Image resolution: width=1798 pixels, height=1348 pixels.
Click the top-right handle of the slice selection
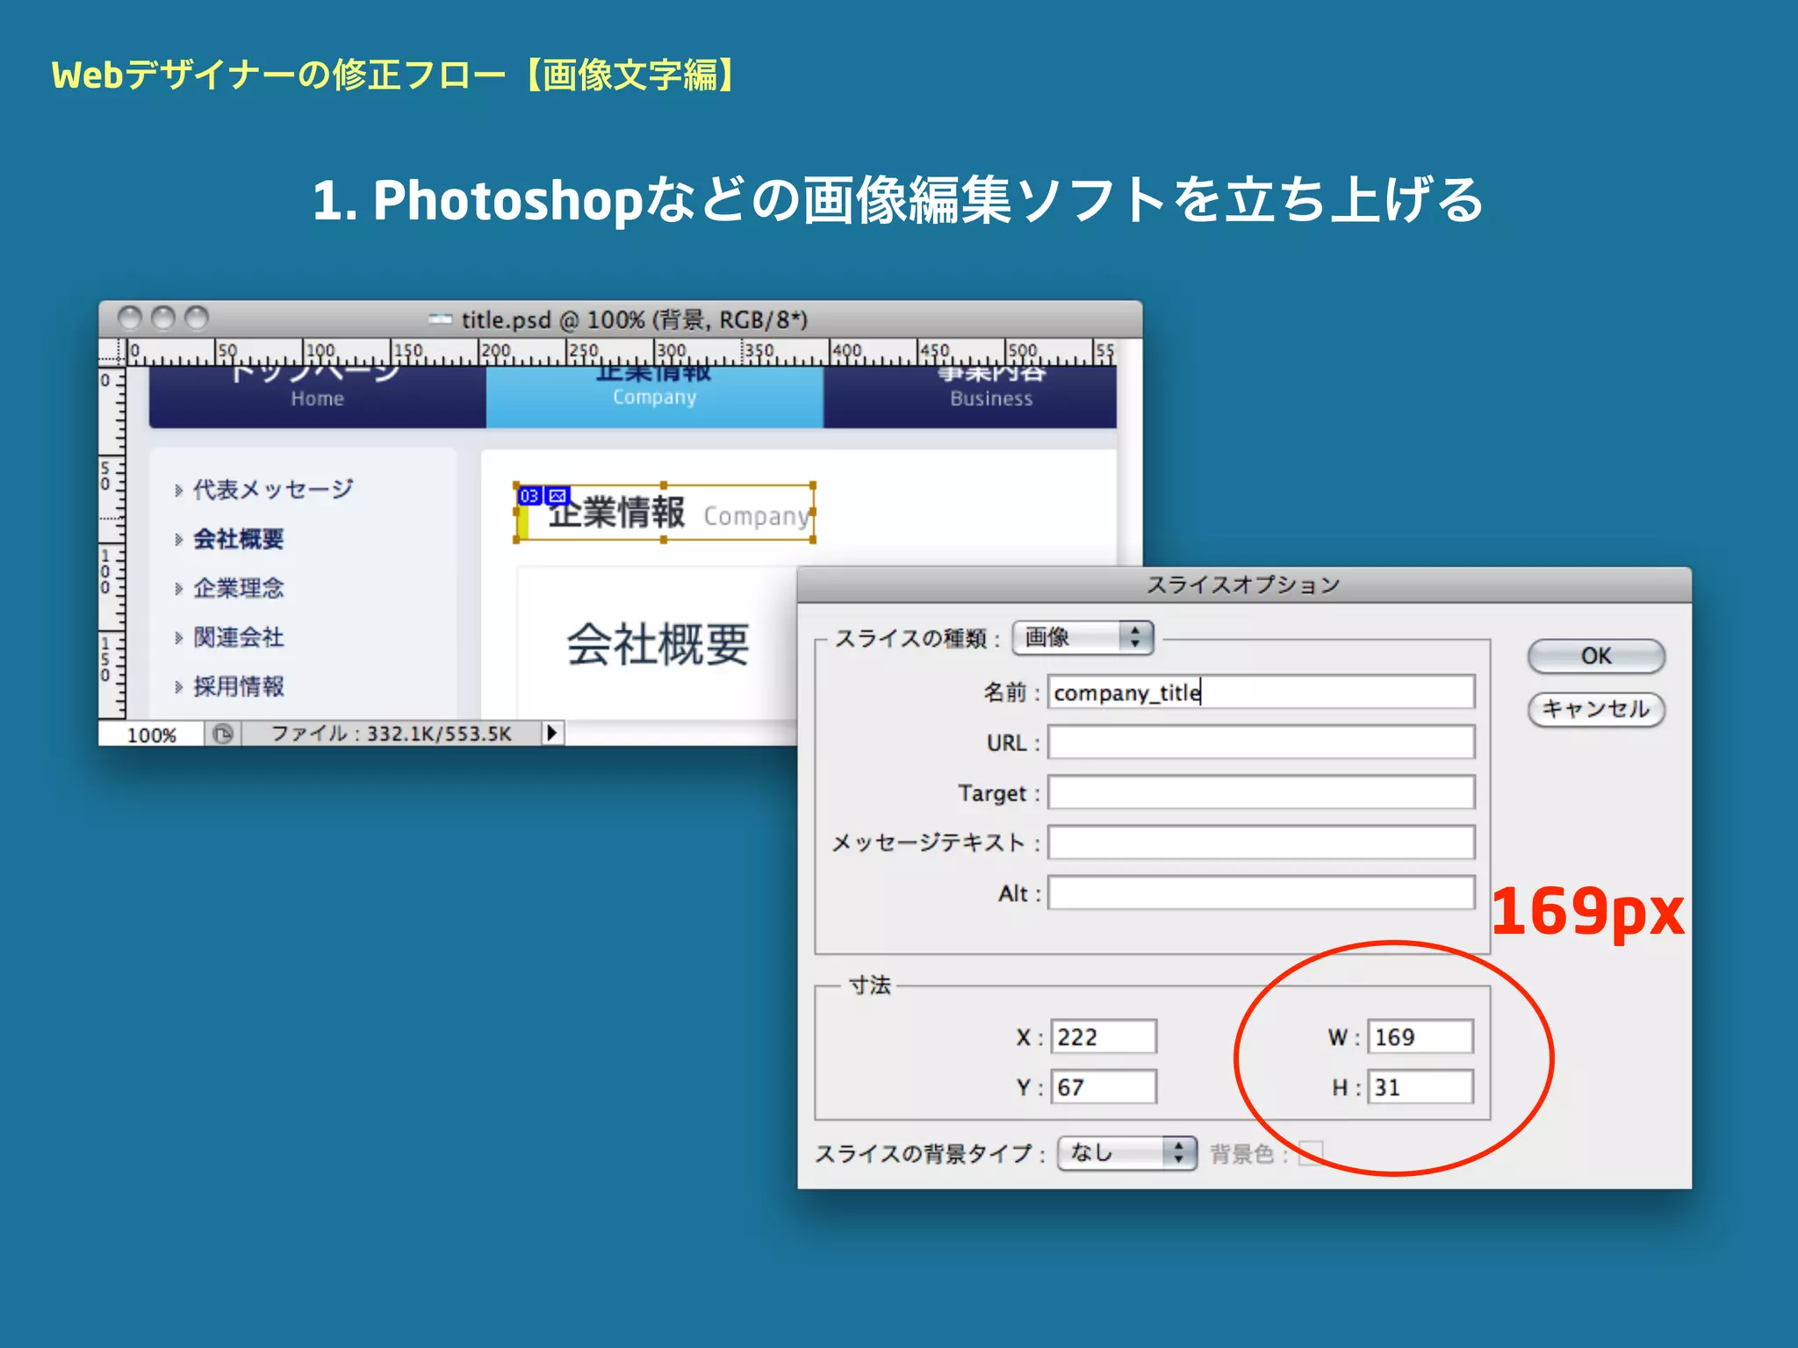[x=813, y=484]
